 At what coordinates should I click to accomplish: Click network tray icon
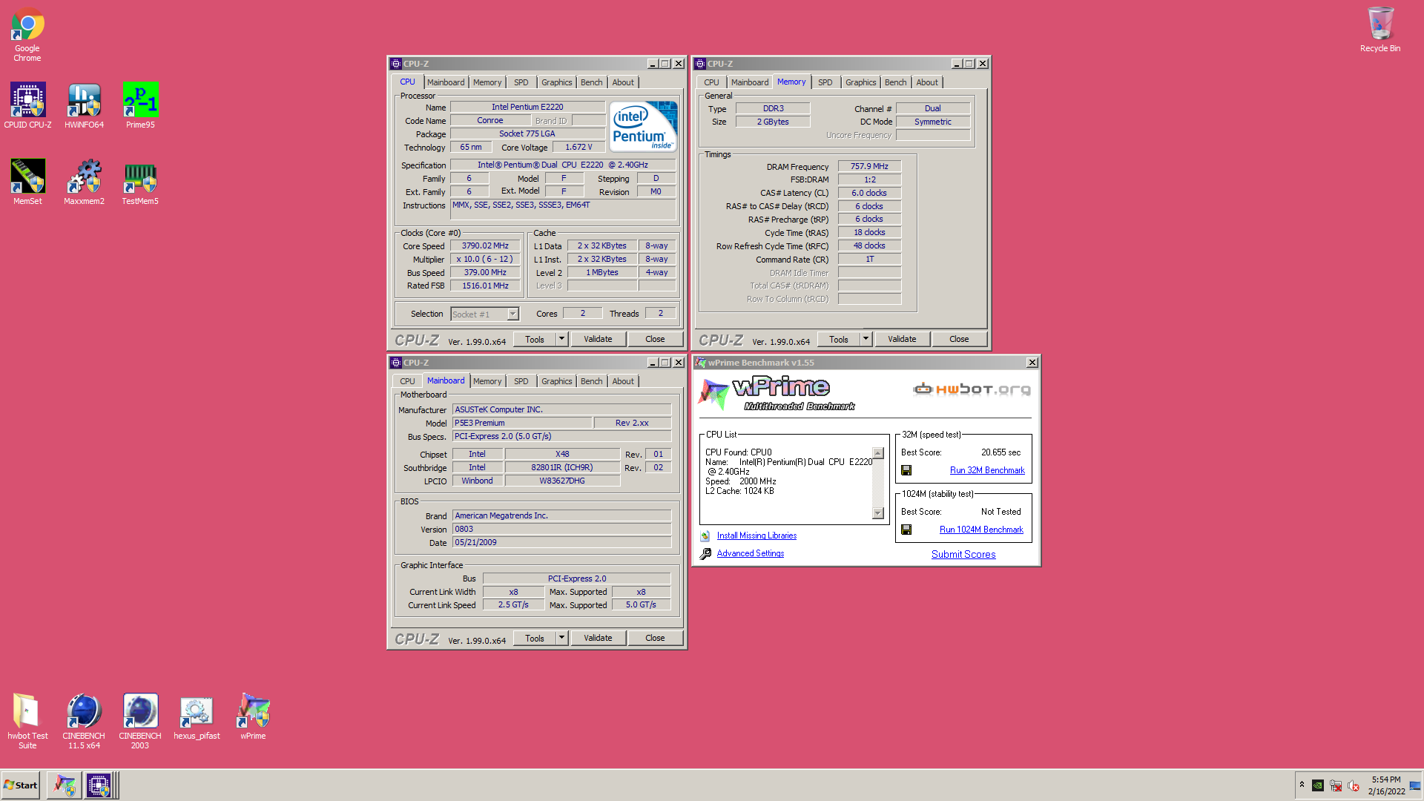point(1336,785)
